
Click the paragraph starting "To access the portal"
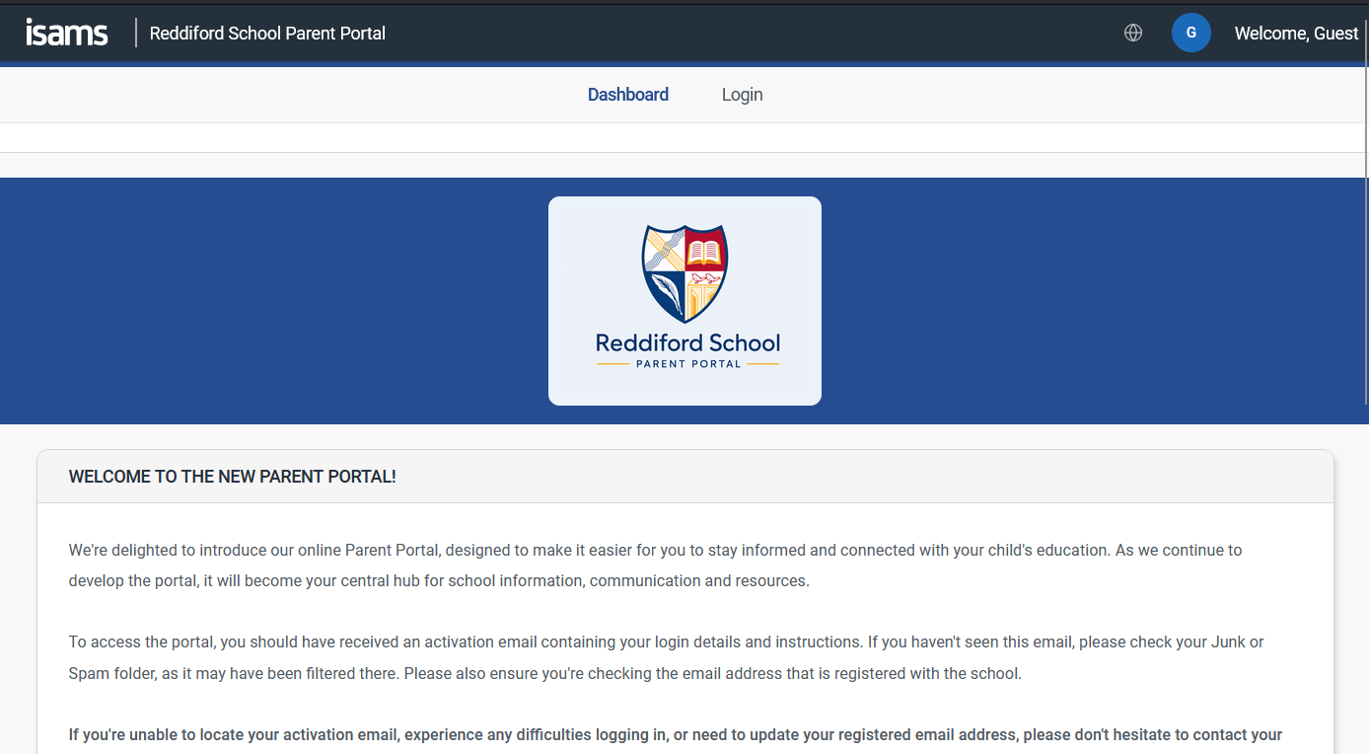(666, 658)
